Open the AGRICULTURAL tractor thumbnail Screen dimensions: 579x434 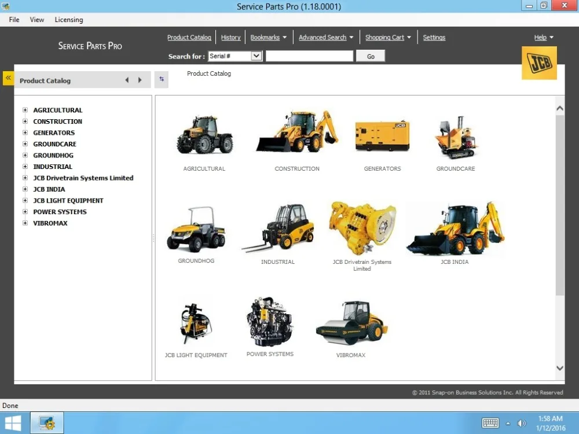coord(204,135)
